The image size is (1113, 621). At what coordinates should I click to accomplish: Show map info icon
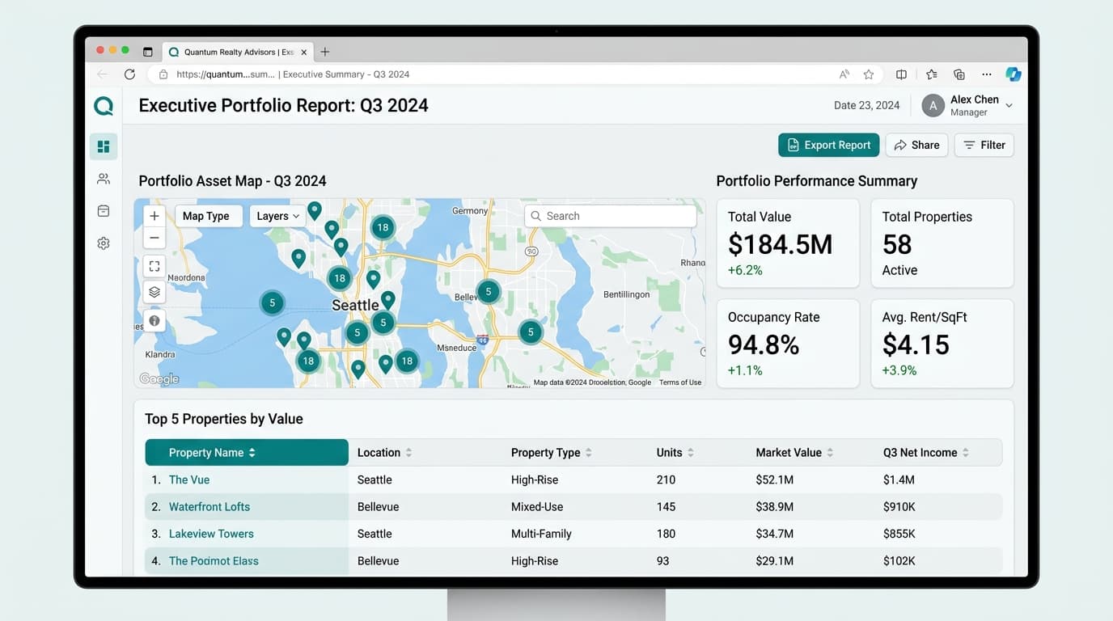(154, 321)
